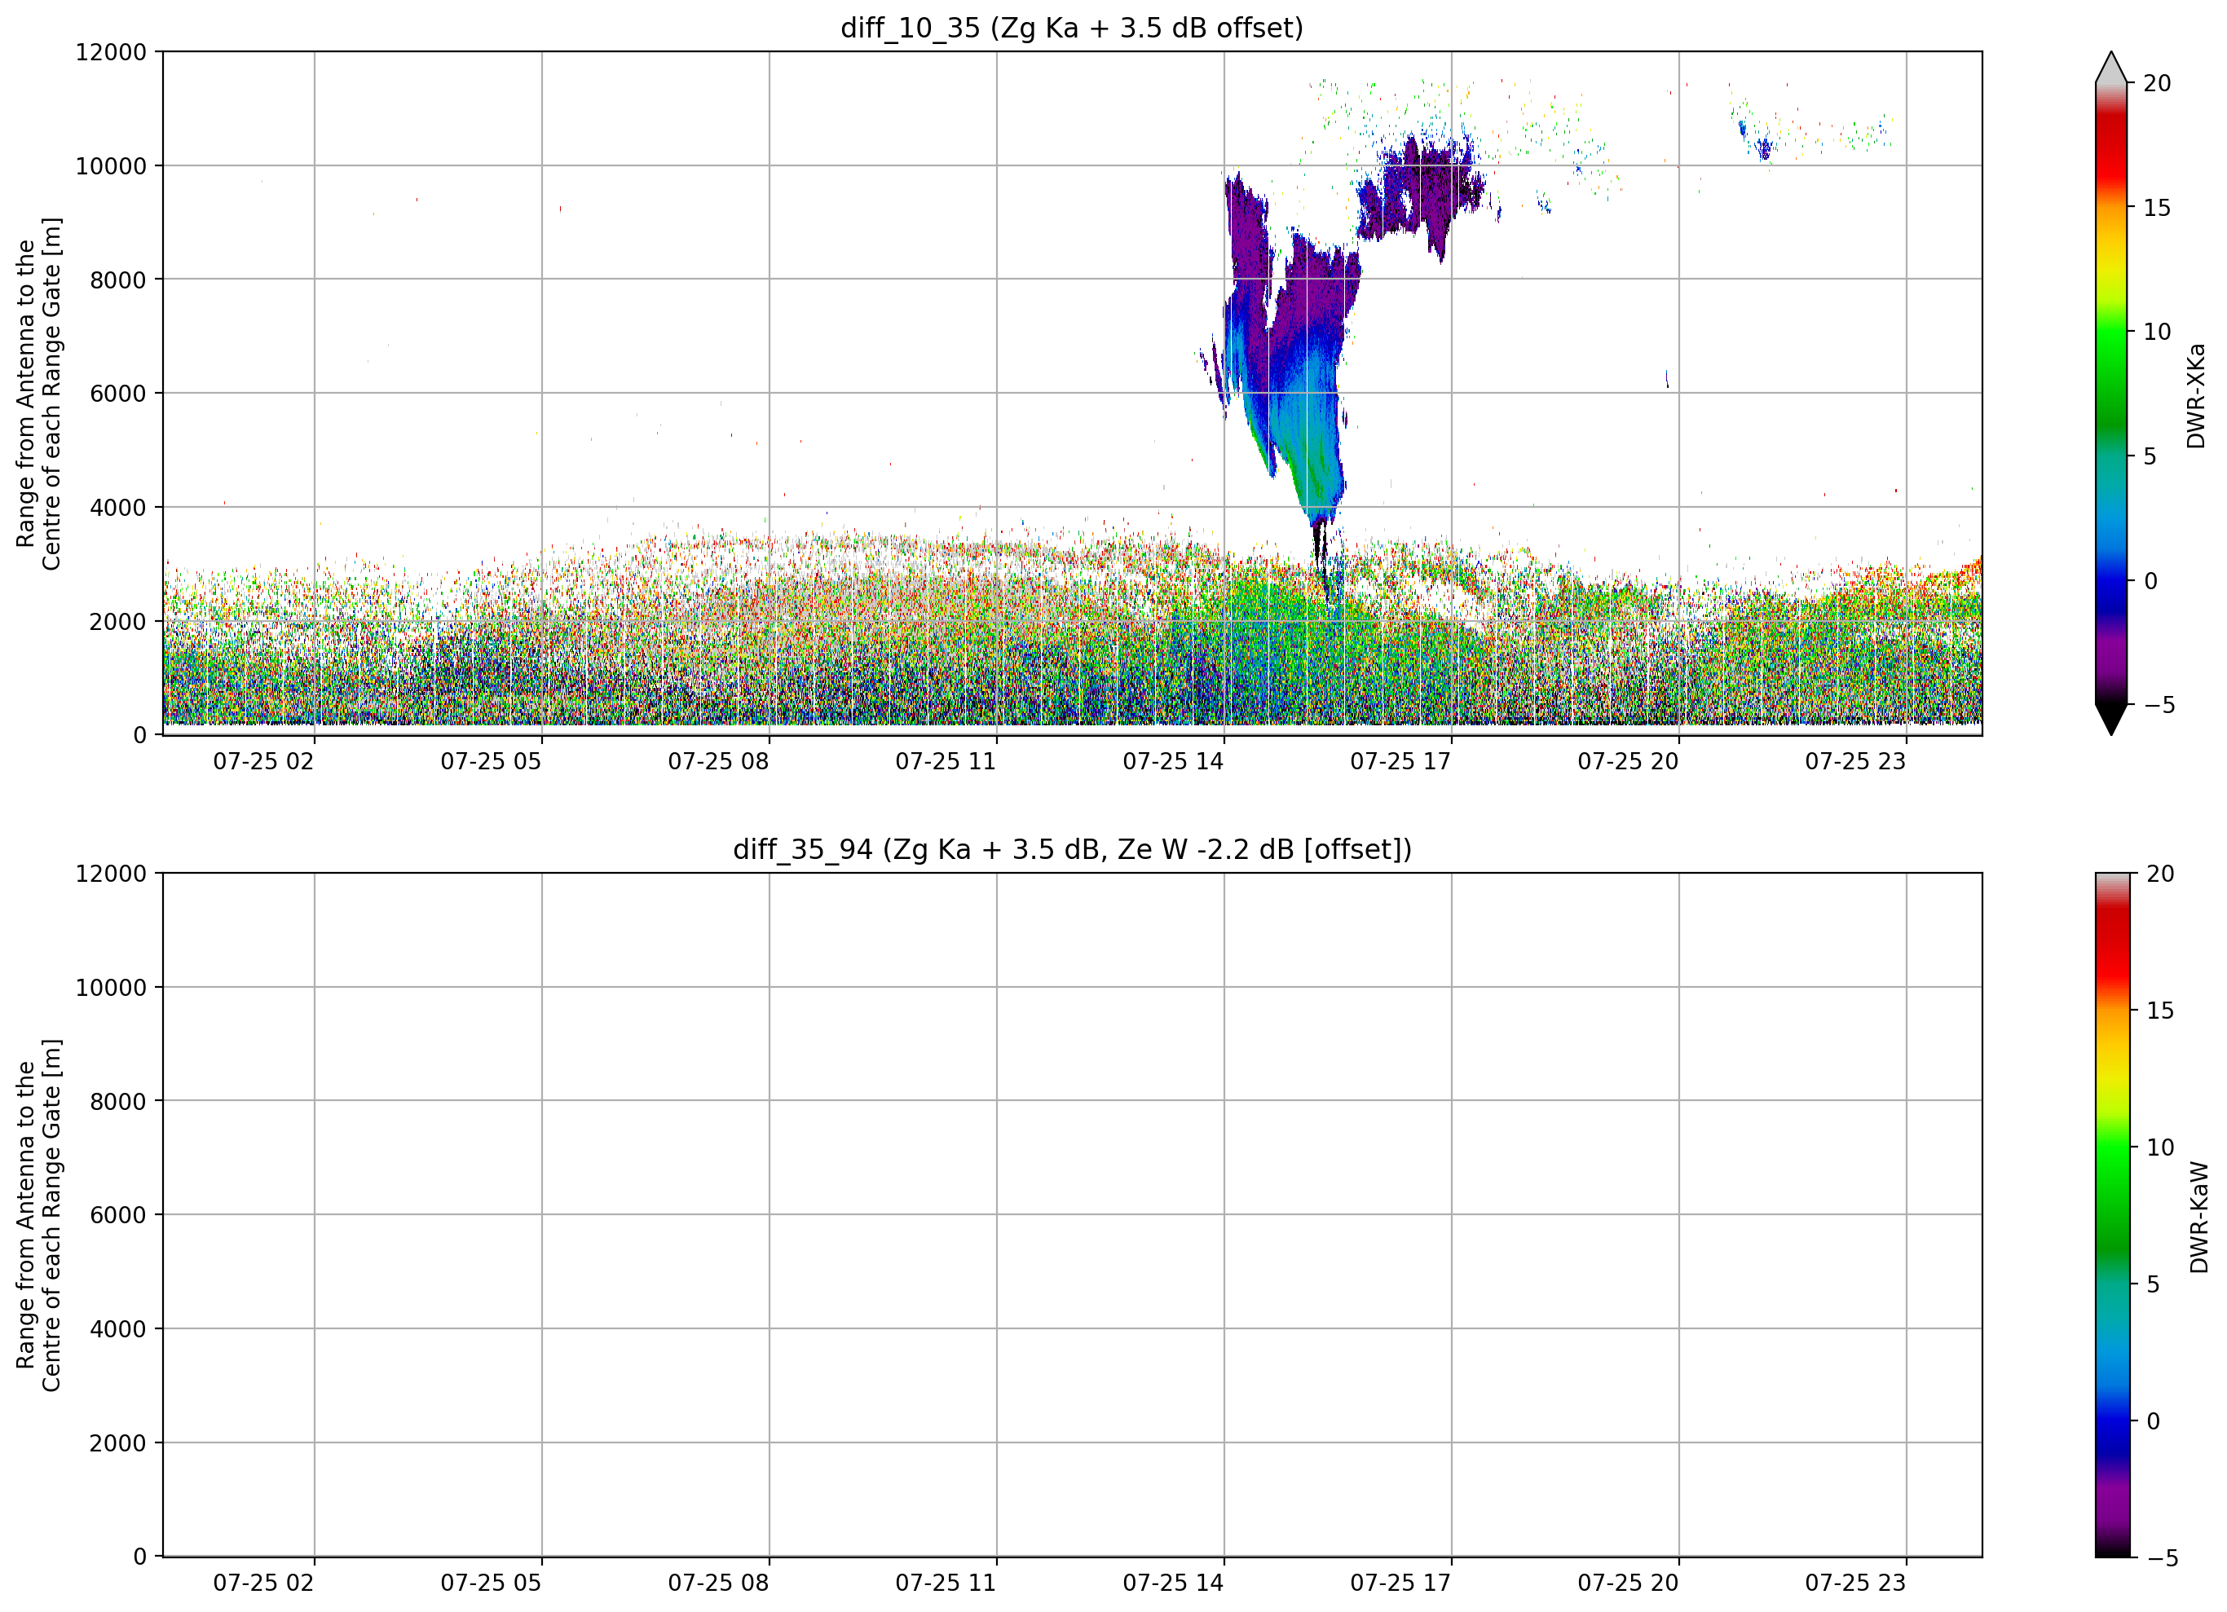The image size is (2227, 1612).
Task: Click the '8000' y-tick of the diff_35_94 plot
Action: pos(118,1102)
